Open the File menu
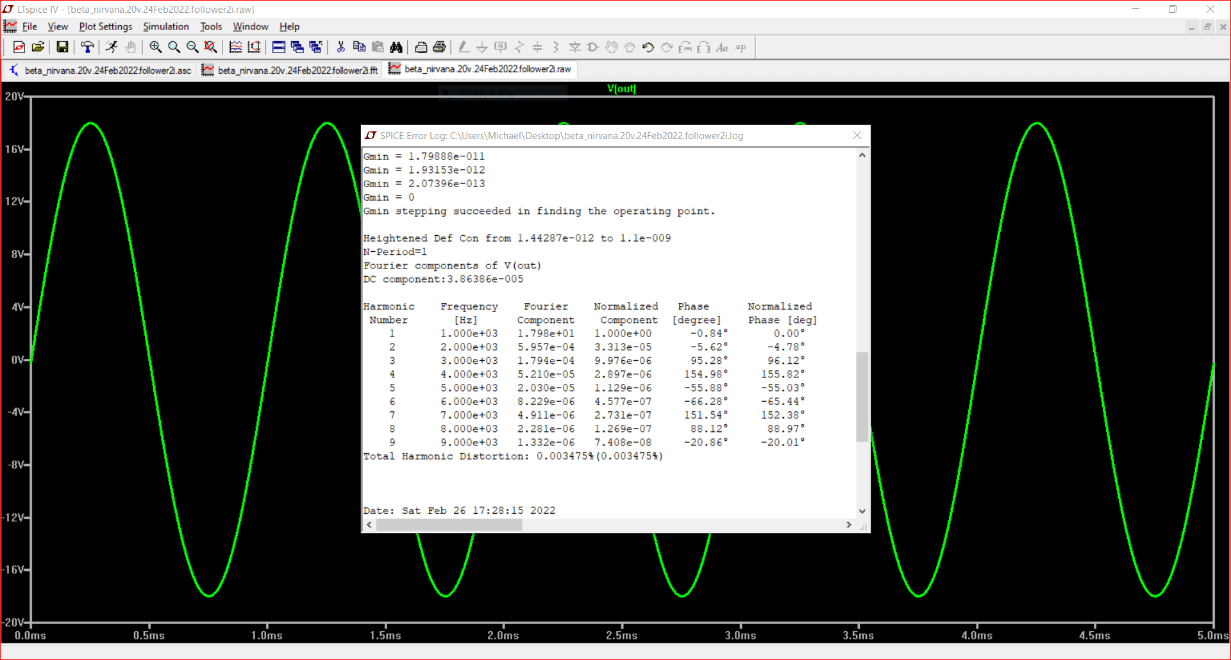This screenshot has height=660, width=1231. [29, 26]
